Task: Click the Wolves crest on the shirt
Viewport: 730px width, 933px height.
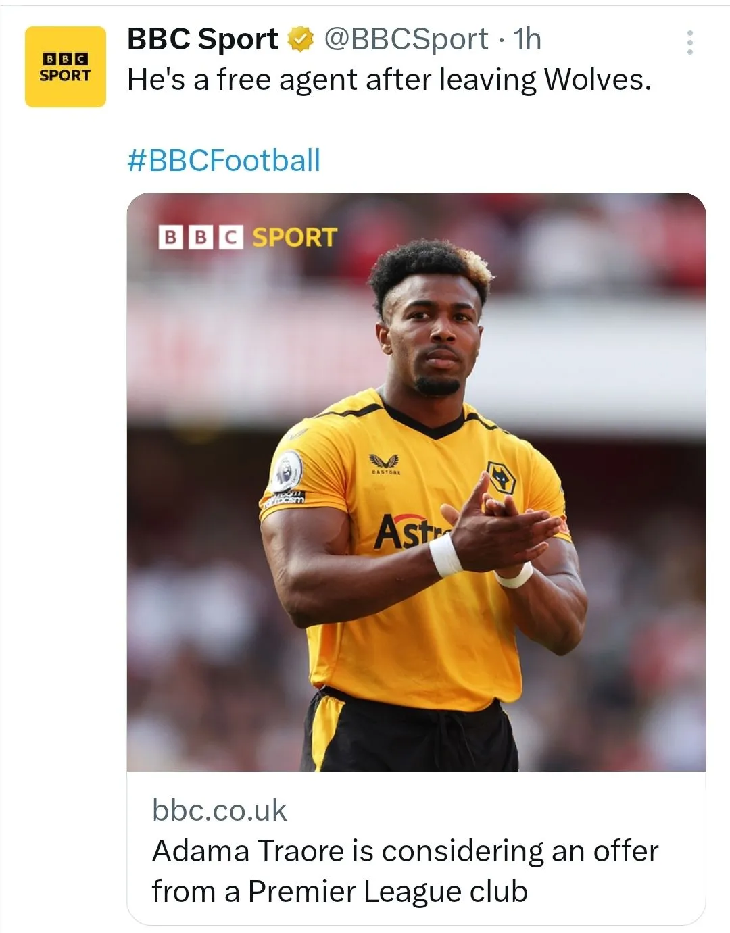Action: click(501, 478)
